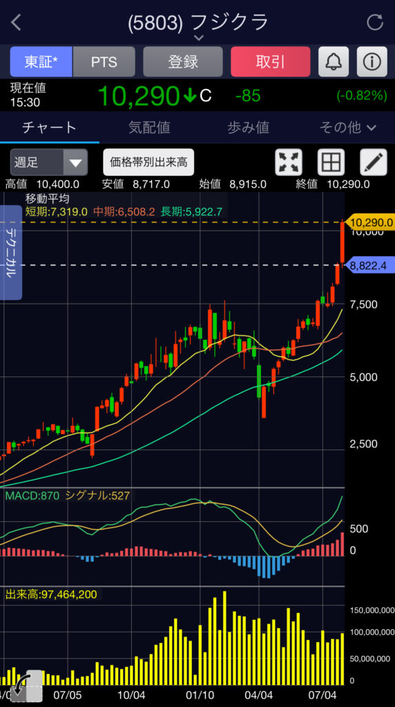Screen dimensions: 395x707
Task: Select the 10,290.0 current price marker
Action: pyautogui.click(x=369, y=222)
